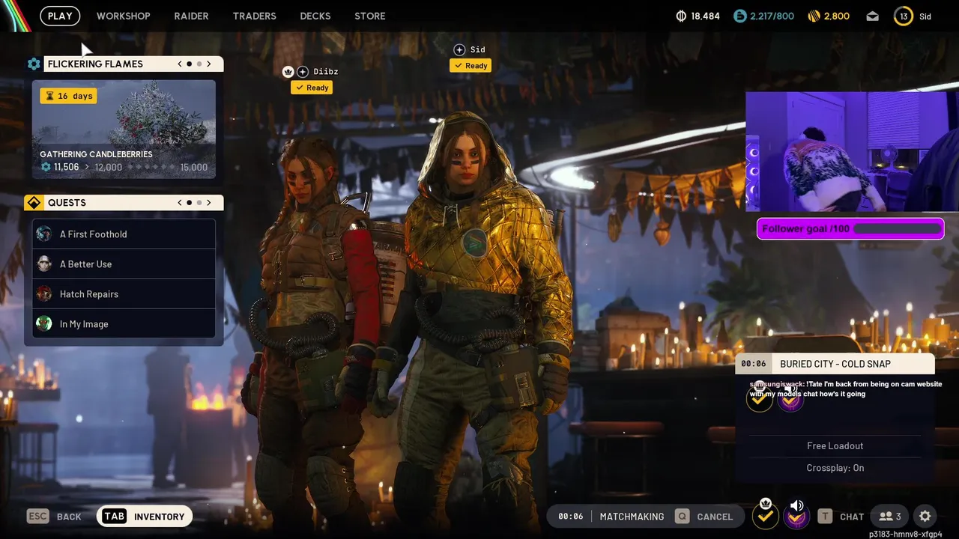This screenshot has height=539, width=959.
Task: Open the Hatch Repairs quest
Action: (x=124, y=294)
